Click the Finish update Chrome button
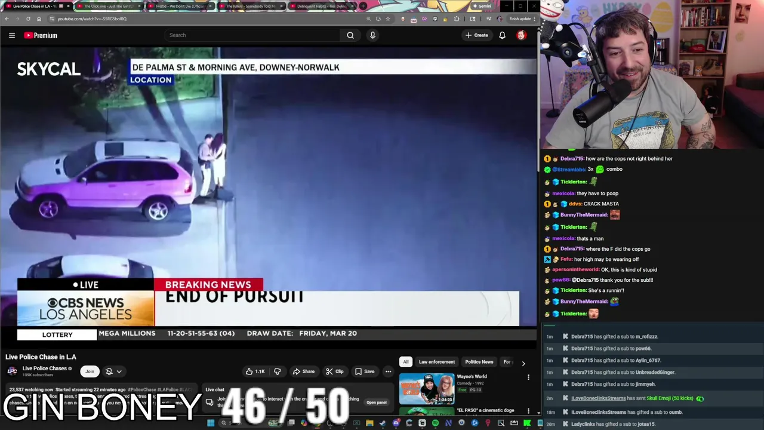 pos(522,19)
